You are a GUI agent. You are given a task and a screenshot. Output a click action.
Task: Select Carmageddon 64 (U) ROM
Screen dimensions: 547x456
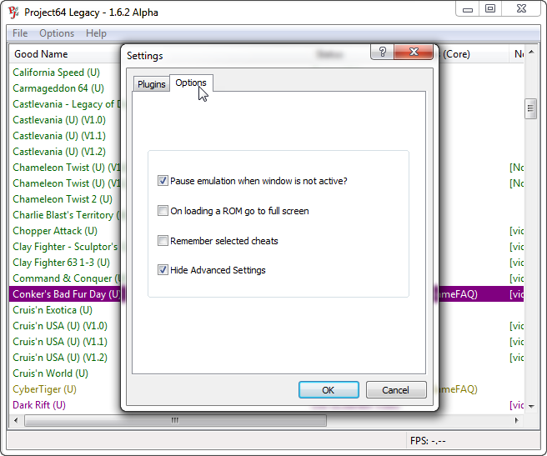(x=58, y=88)
